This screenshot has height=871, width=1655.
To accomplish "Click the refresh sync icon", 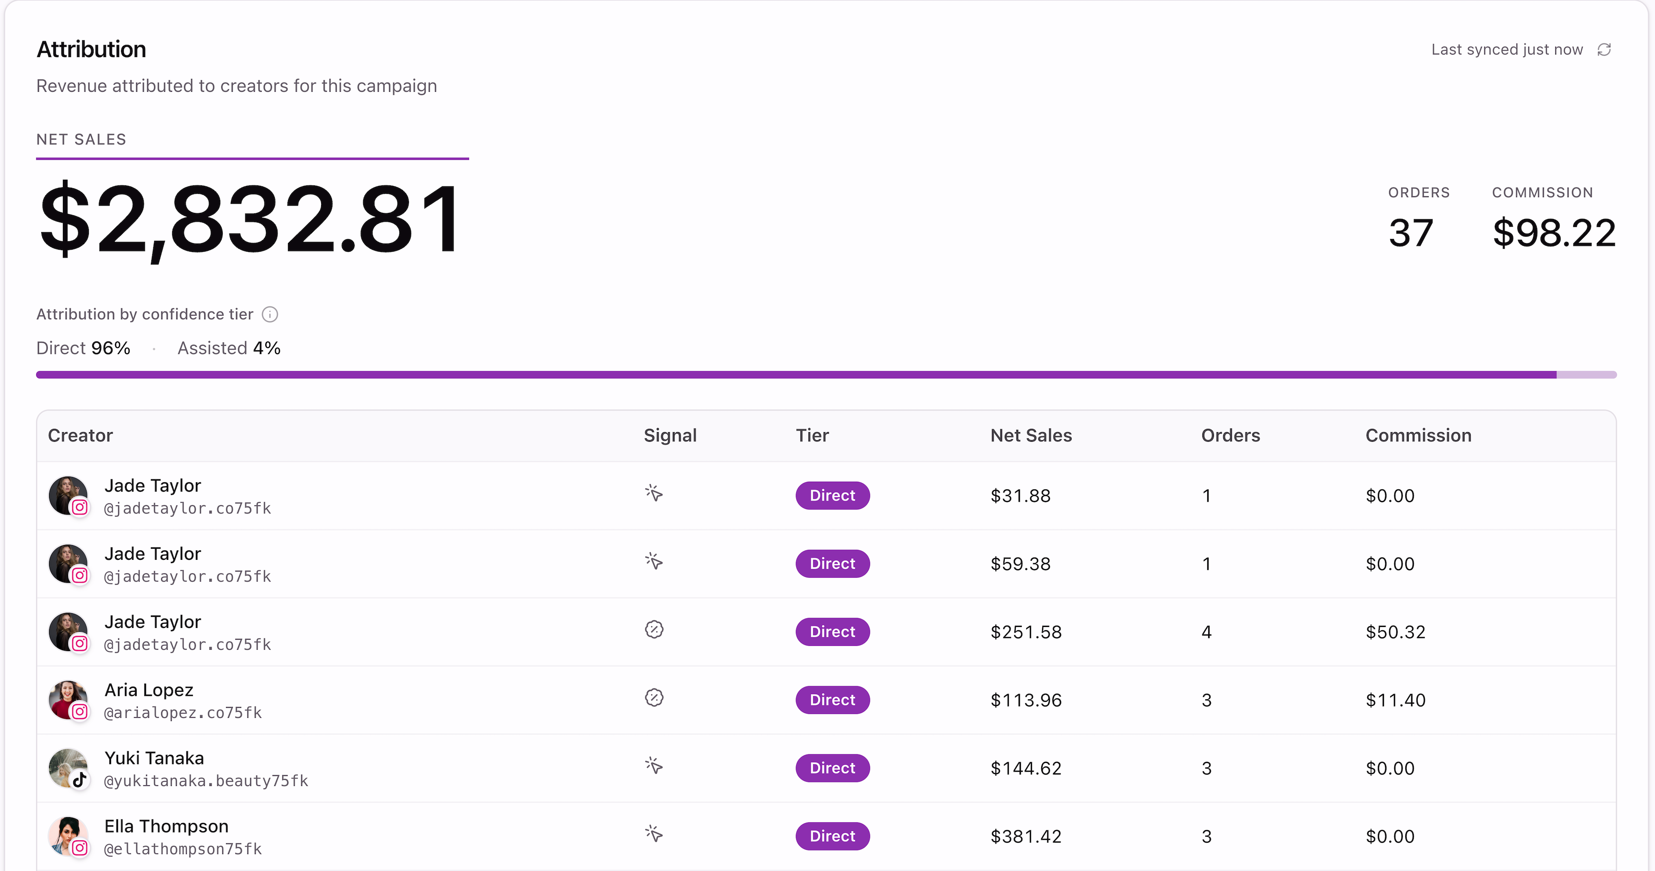I will coord(1603,50).
